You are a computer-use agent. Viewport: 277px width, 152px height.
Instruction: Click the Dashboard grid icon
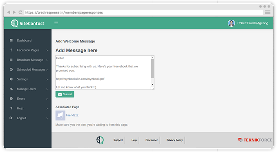[x=11, y=40]
